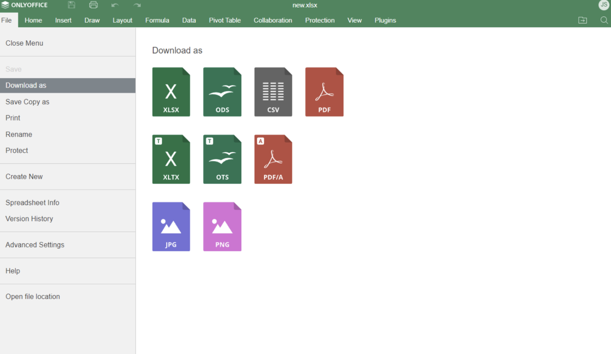Export as PDF/A document

[273, 159]
